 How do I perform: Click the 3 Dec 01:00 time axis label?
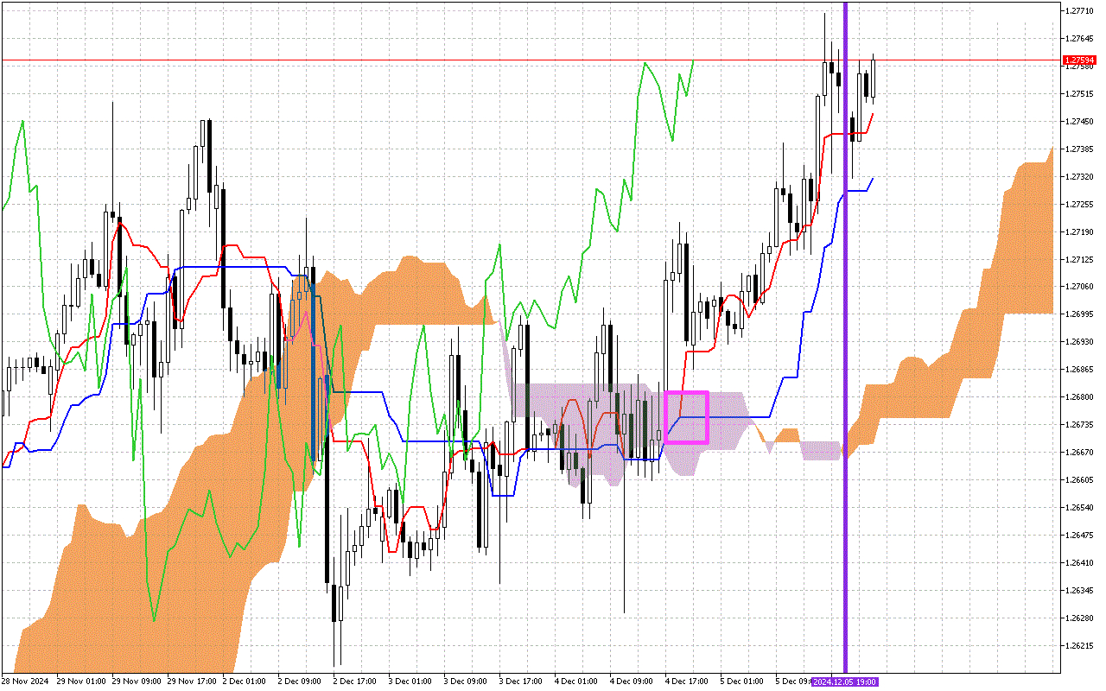(411, 681)
